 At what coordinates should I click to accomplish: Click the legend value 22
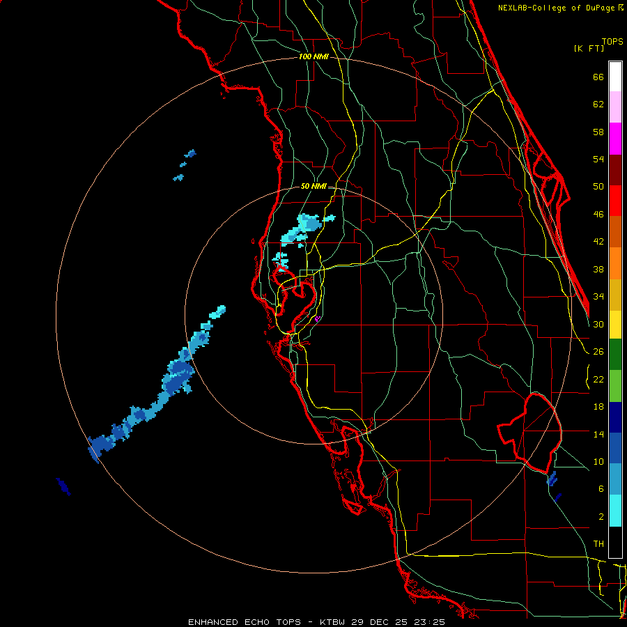pyautogui.click(x=598, y=379)
